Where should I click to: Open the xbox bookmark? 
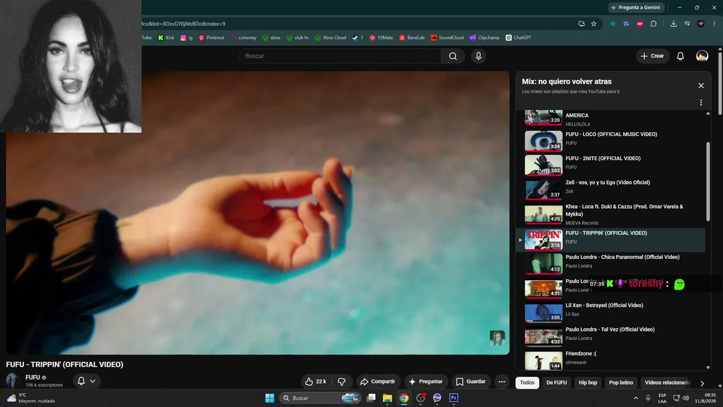click(271, 38)
